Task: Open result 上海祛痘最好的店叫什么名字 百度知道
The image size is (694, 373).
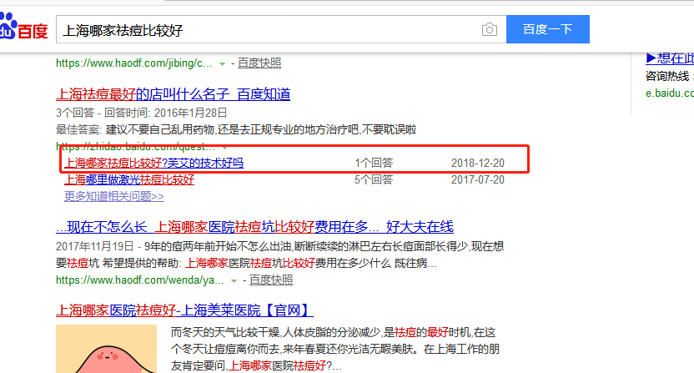Action: (173, 93)
